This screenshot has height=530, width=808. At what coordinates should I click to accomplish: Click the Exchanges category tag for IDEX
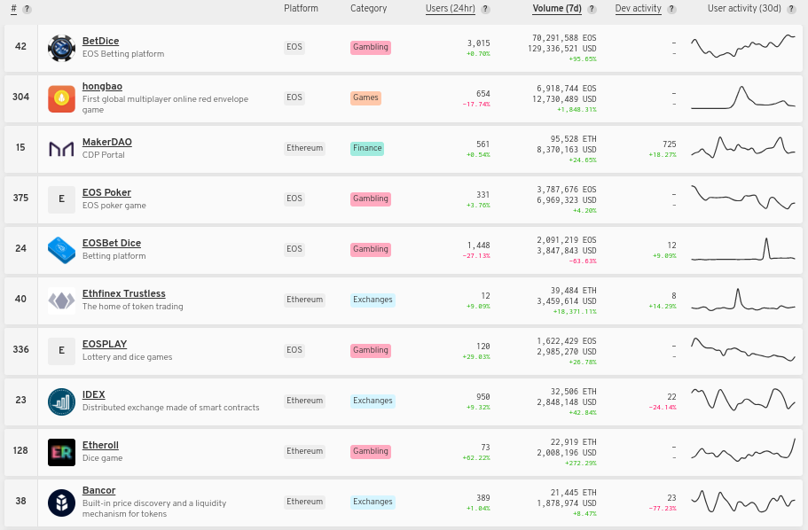[x=373, y=401]
